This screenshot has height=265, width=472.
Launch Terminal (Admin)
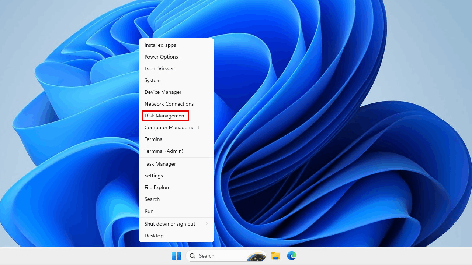pyautogui.click(x=164, y=151)
